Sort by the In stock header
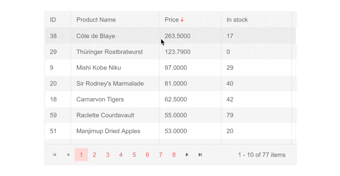 pyautogui.click(x=237, y=20)
